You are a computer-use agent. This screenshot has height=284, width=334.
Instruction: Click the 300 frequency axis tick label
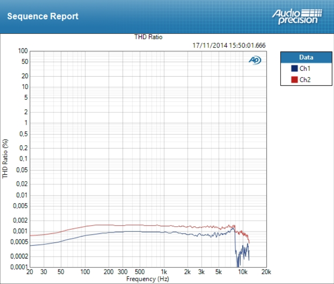click(123, 272)
